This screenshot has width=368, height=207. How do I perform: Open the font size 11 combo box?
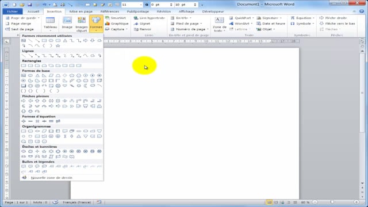[132, 5]
